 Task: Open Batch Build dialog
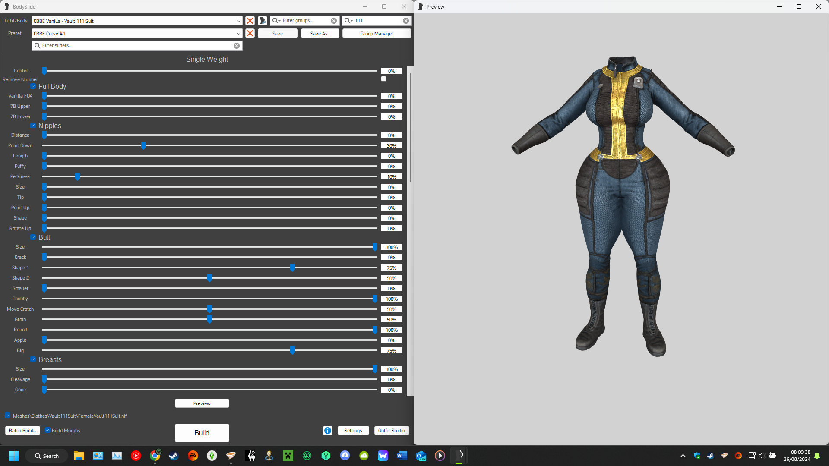click(x=22, y=431)
